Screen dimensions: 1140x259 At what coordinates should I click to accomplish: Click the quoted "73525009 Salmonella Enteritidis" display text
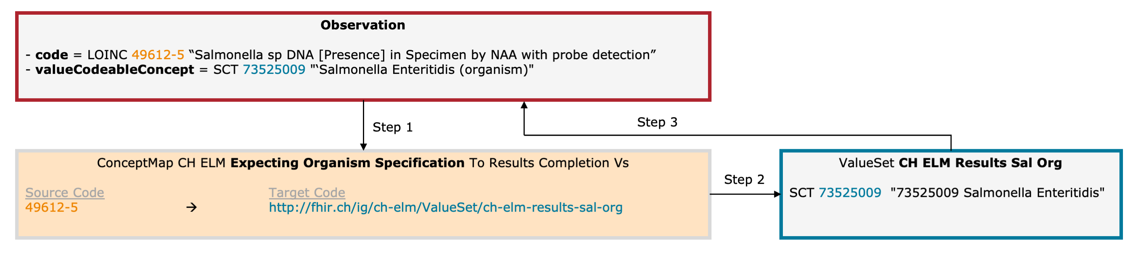pos(997,193)
